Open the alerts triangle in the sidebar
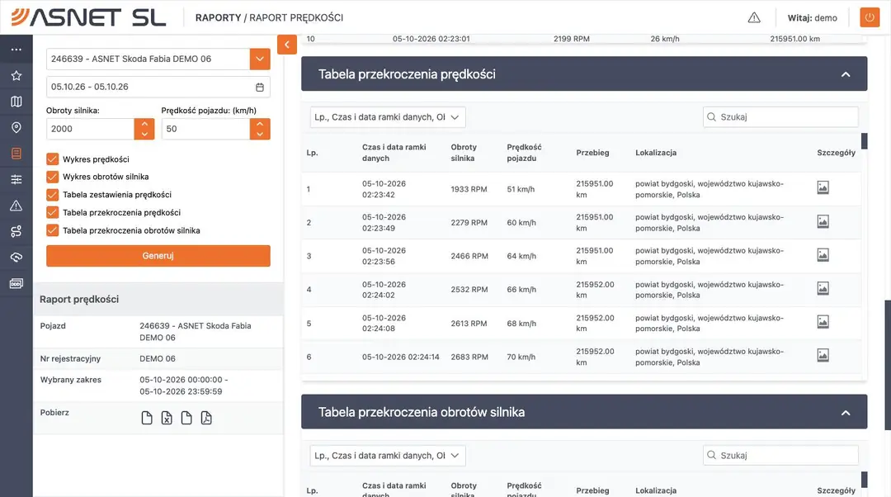Image resolution: width=891 pixels, height=497 pixels. [16, 206]
